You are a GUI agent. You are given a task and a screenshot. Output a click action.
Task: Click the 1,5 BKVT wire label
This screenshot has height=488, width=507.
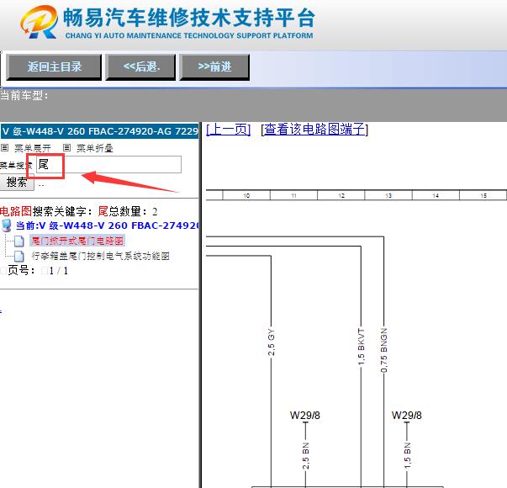pos(362,347)
